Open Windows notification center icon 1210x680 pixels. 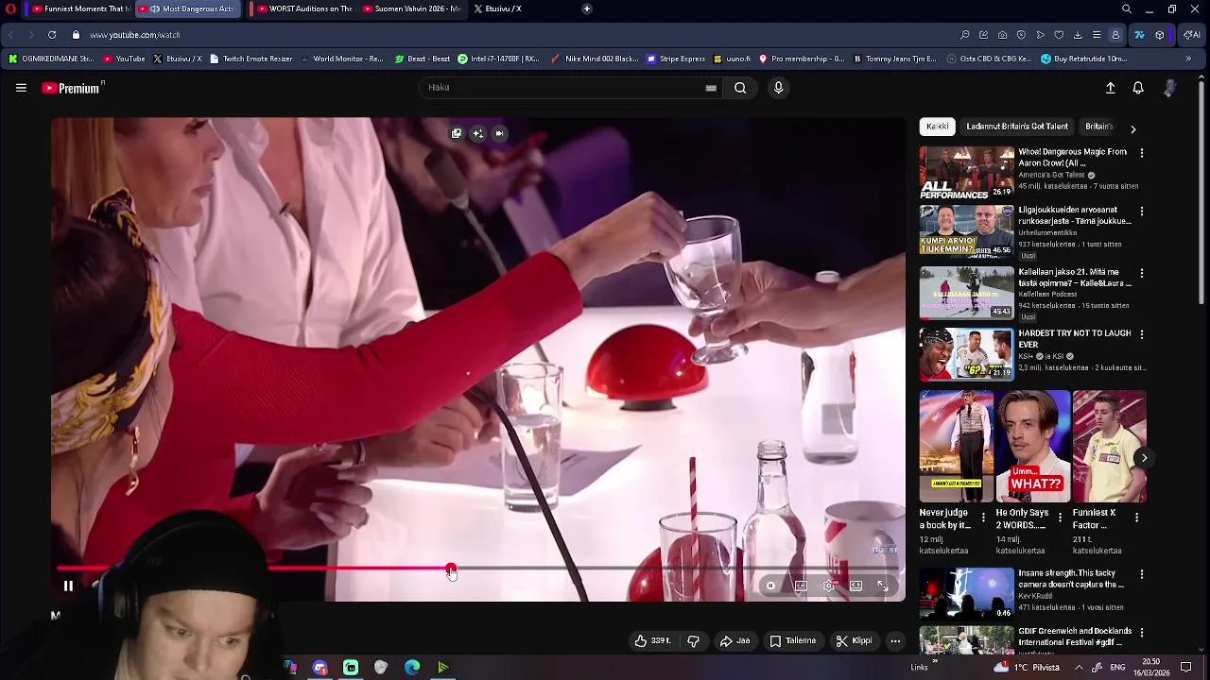click(1186, 667)
